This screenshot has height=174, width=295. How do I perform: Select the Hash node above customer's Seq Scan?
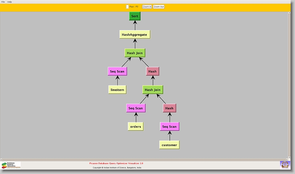tap(169, 108)
